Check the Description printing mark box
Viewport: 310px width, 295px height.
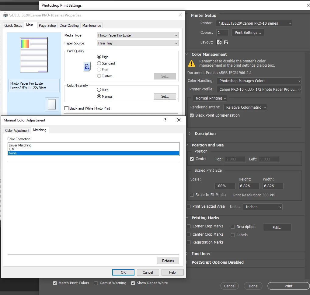click(233, 227)
